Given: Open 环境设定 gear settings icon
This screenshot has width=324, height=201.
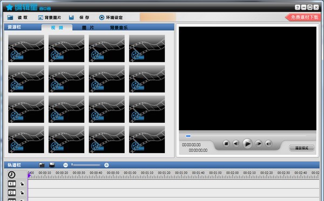Looking at the screenshot, I should coord(102,18).
